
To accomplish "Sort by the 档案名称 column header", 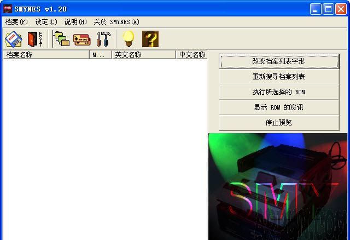I will [46, 55].
